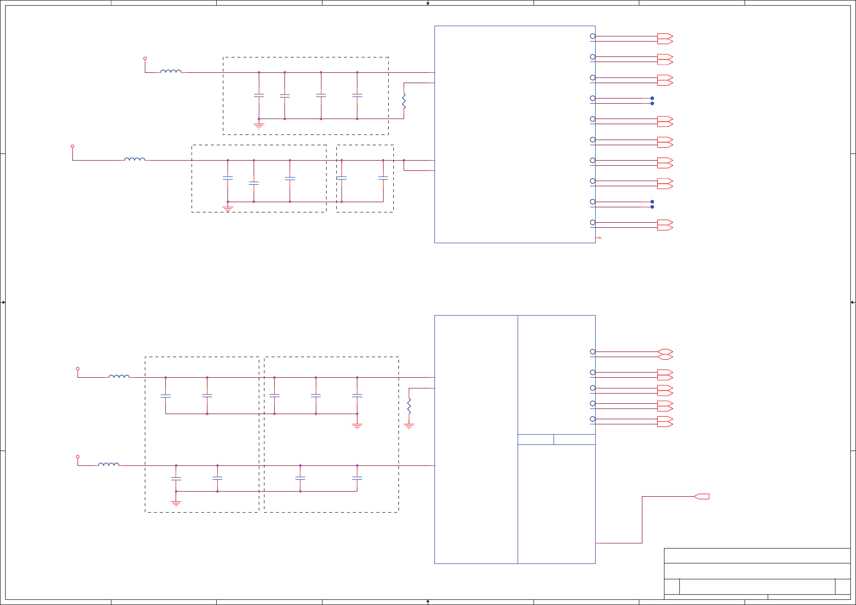856x605 pixels.
Task: Click the ground symbol in the top dashed box
Action: [259, 125]
